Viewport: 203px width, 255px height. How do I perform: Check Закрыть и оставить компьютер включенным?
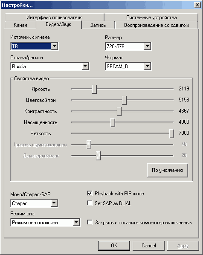click(x=90, y=222)
